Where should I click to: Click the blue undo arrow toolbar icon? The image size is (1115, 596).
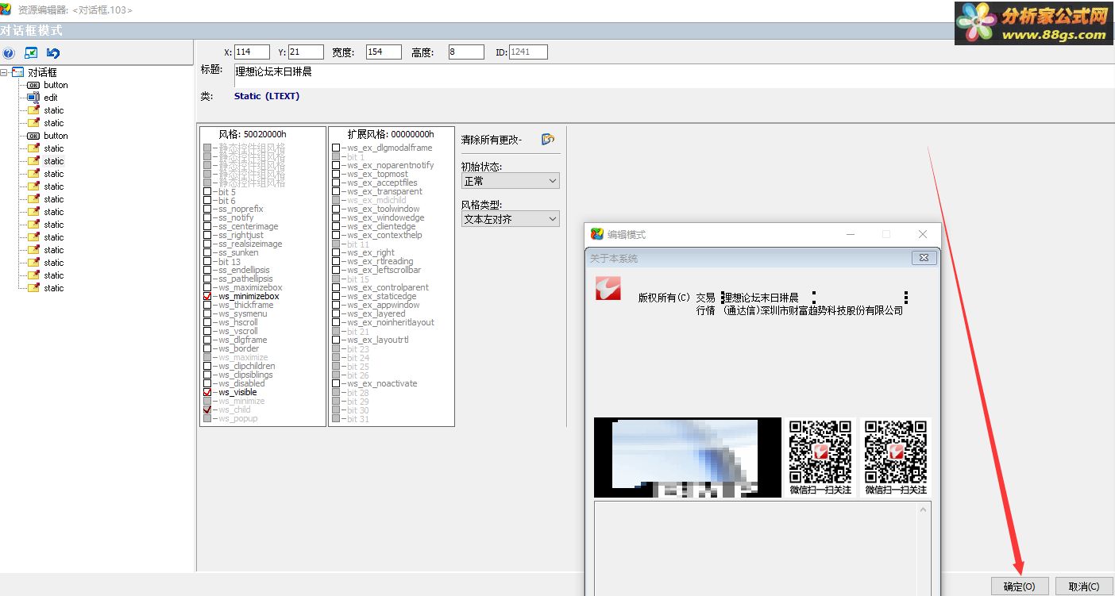[53, 53]
